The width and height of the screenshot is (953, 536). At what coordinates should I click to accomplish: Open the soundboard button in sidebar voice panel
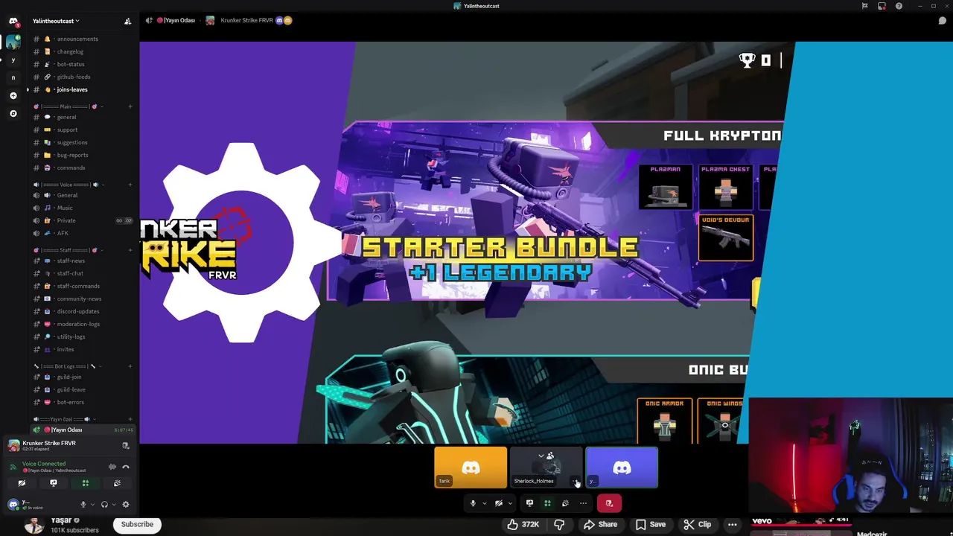pyautogui.click(x=117, y=483)
